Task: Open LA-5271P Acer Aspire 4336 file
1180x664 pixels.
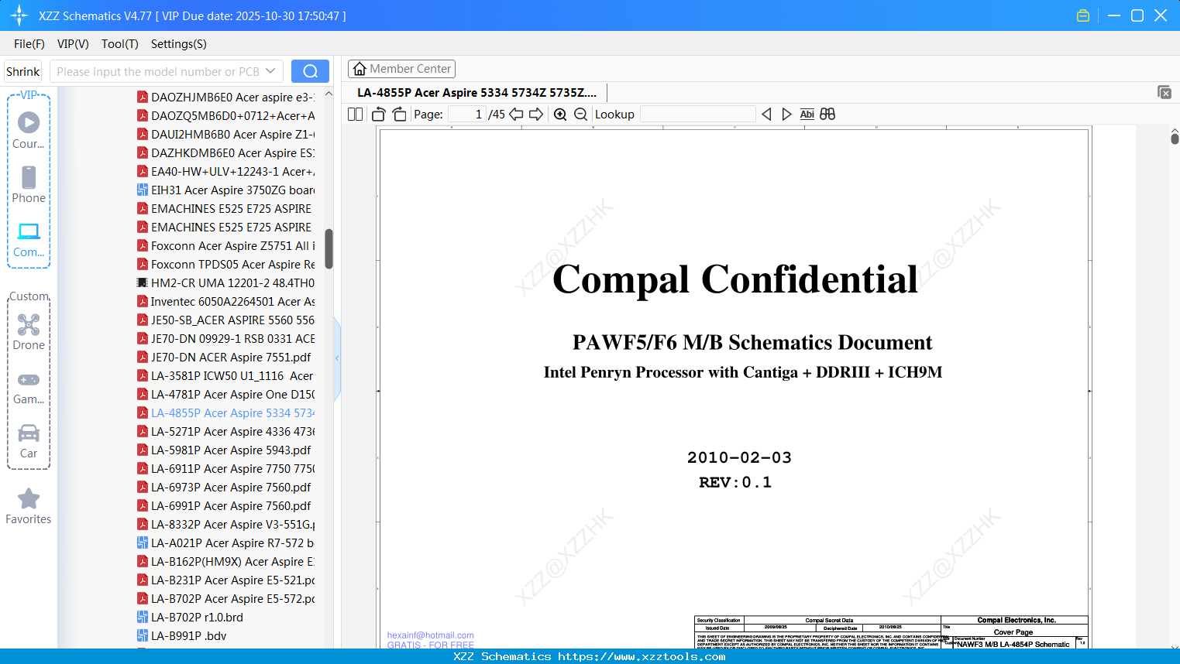Action: coord(225,432)
